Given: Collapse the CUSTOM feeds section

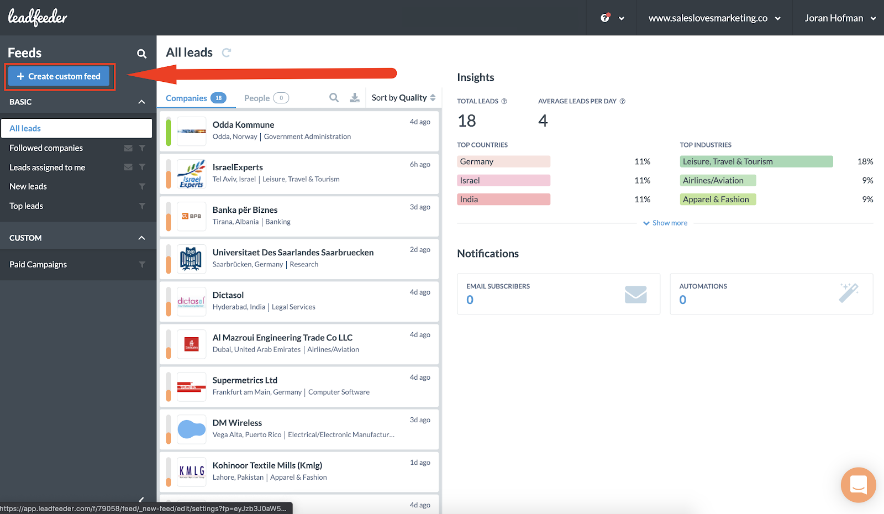Looking at the screenshot, I should point(141,238).
